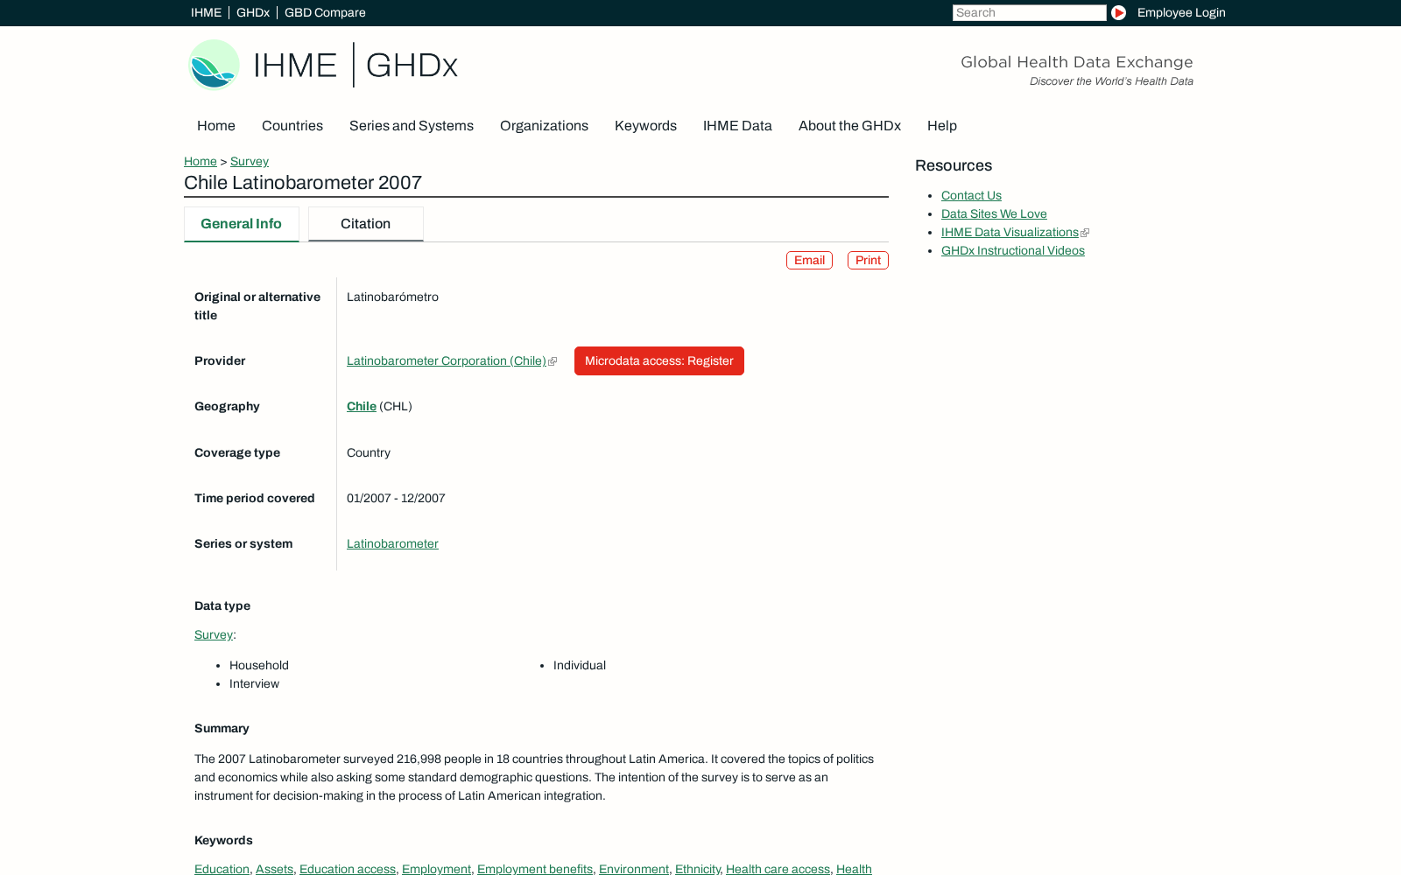Click the Individual list item
Viewport: 1401px width, 875px height.
point(580,666)
